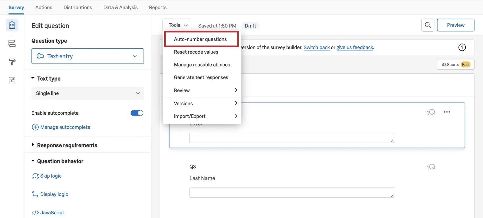Viewport: 483px width, 218px height.
Task: Click the search magnifier icon
Action: (x=428, y=25)
